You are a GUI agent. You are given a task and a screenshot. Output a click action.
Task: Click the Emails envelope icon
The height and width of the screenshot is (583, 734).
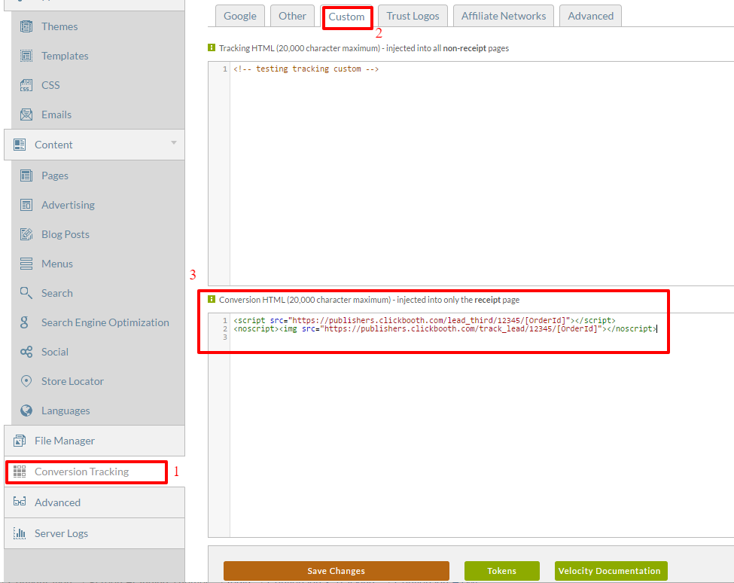click(x=26, y=114)
